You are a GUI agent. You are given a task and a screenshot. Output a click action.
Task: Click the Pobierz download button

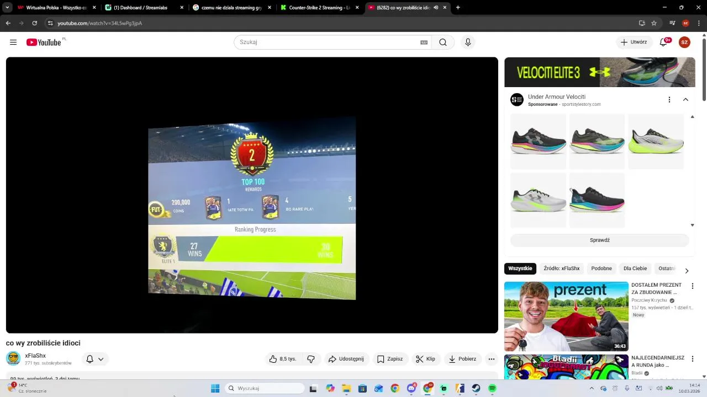[463, 359]
